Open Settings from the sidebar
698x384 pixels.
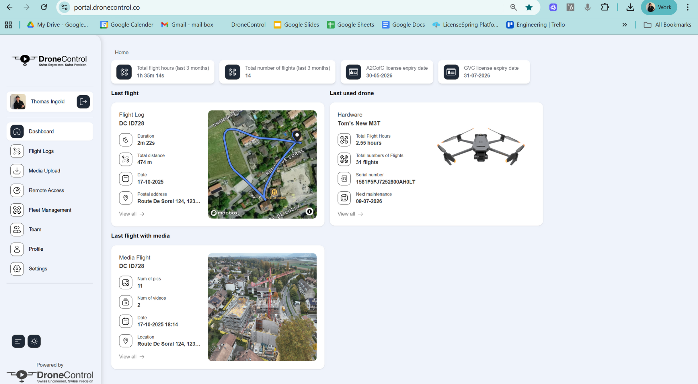coord(38,268)
